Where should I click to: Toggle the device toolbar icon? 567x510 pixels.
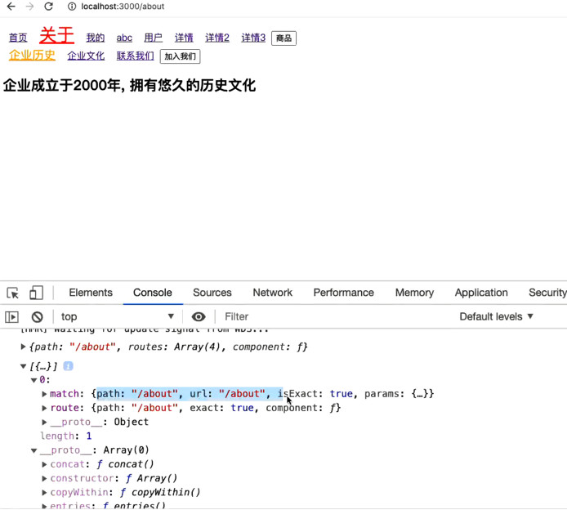(x=36, y=293)
